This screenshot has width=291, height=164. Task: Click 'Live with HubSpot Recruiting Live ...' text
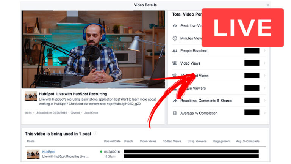65,156
